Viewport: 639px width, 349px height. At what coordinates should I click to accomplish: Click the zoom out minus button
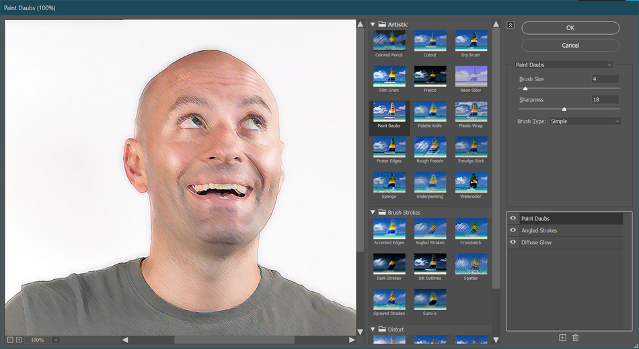[x=11, y=340]
